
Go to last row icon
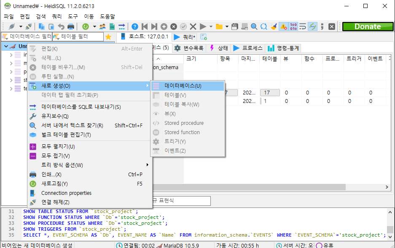[x=154, y=27]
